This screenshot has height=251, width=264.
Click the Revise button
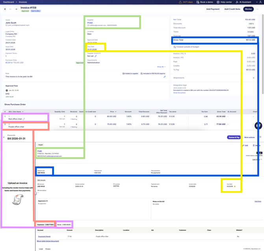point(248,9)
